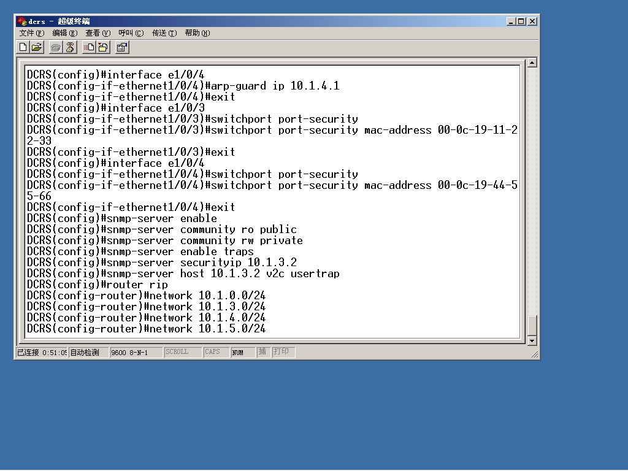Maximize the dcrs terminal window

521,21
